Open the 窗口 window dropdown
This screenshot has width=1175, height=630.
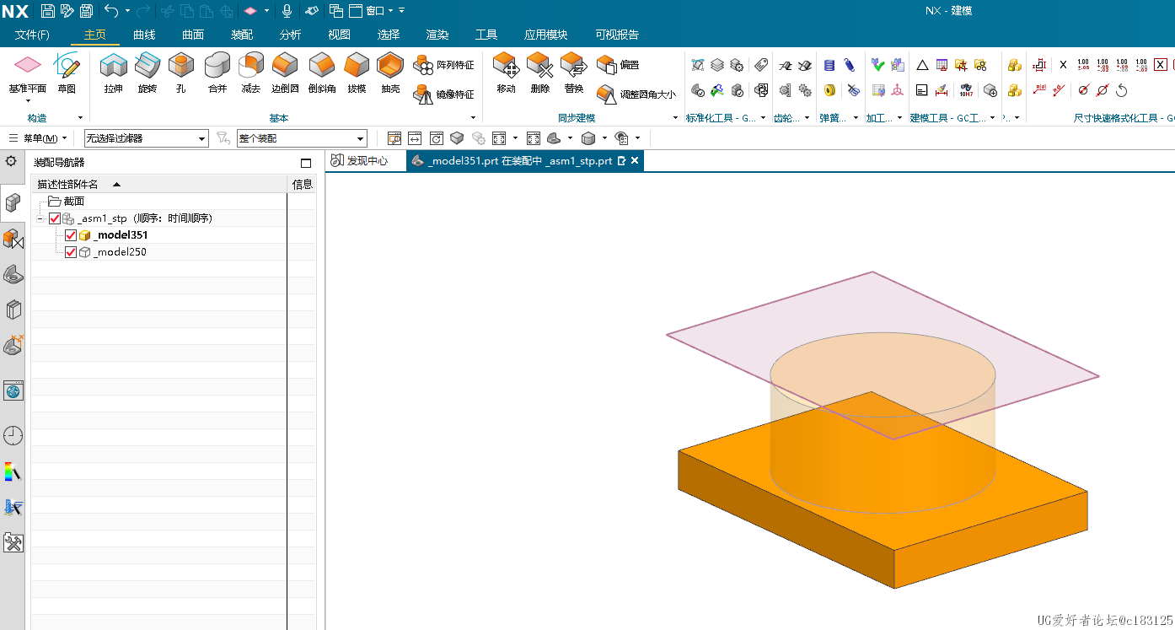pyautogui.click(x=376, y=11)
